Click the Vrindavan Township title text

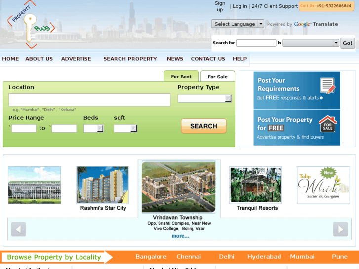click(178, 217)
